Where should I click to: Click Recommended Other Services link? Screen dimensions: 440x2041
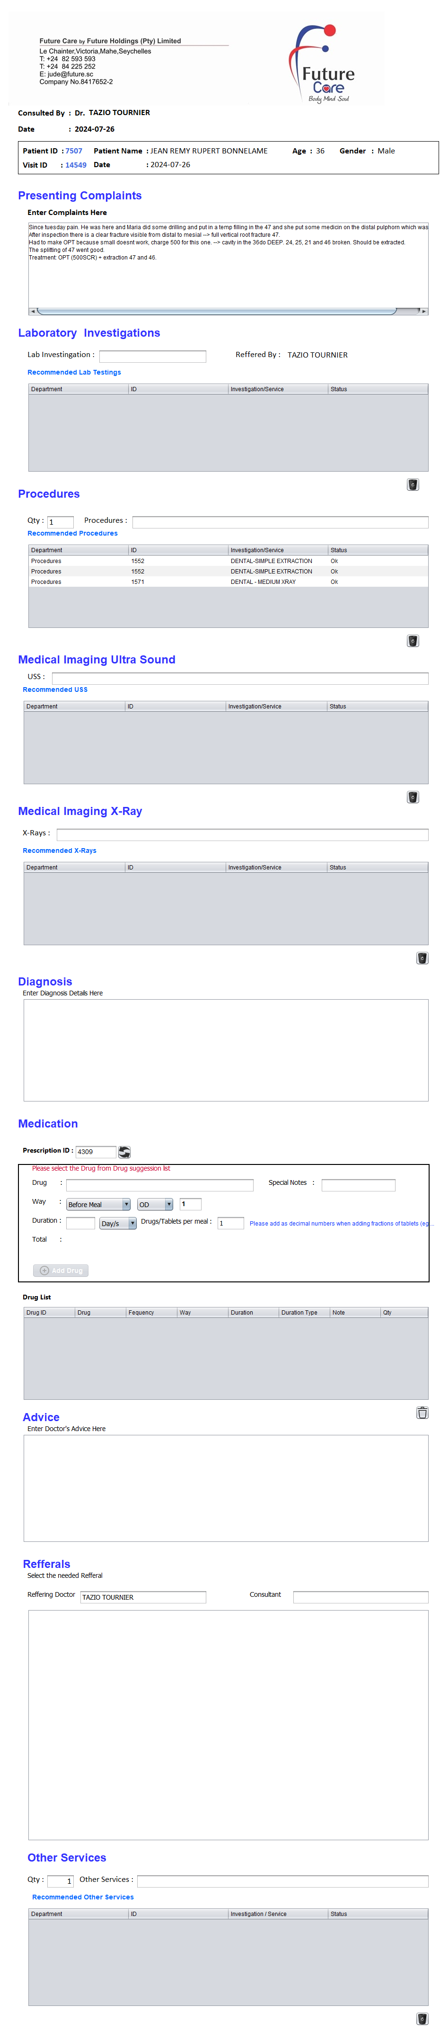[83, 1897]
